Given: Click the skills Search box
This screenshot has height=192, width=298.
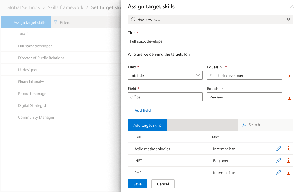Looking at the screenshot, I should (269, 125).
